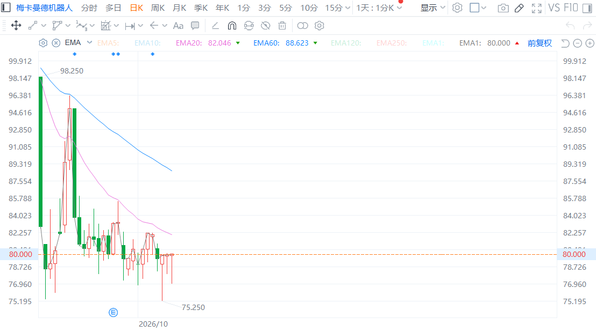Toggle the EMA5 line visibility

(108, 43)
